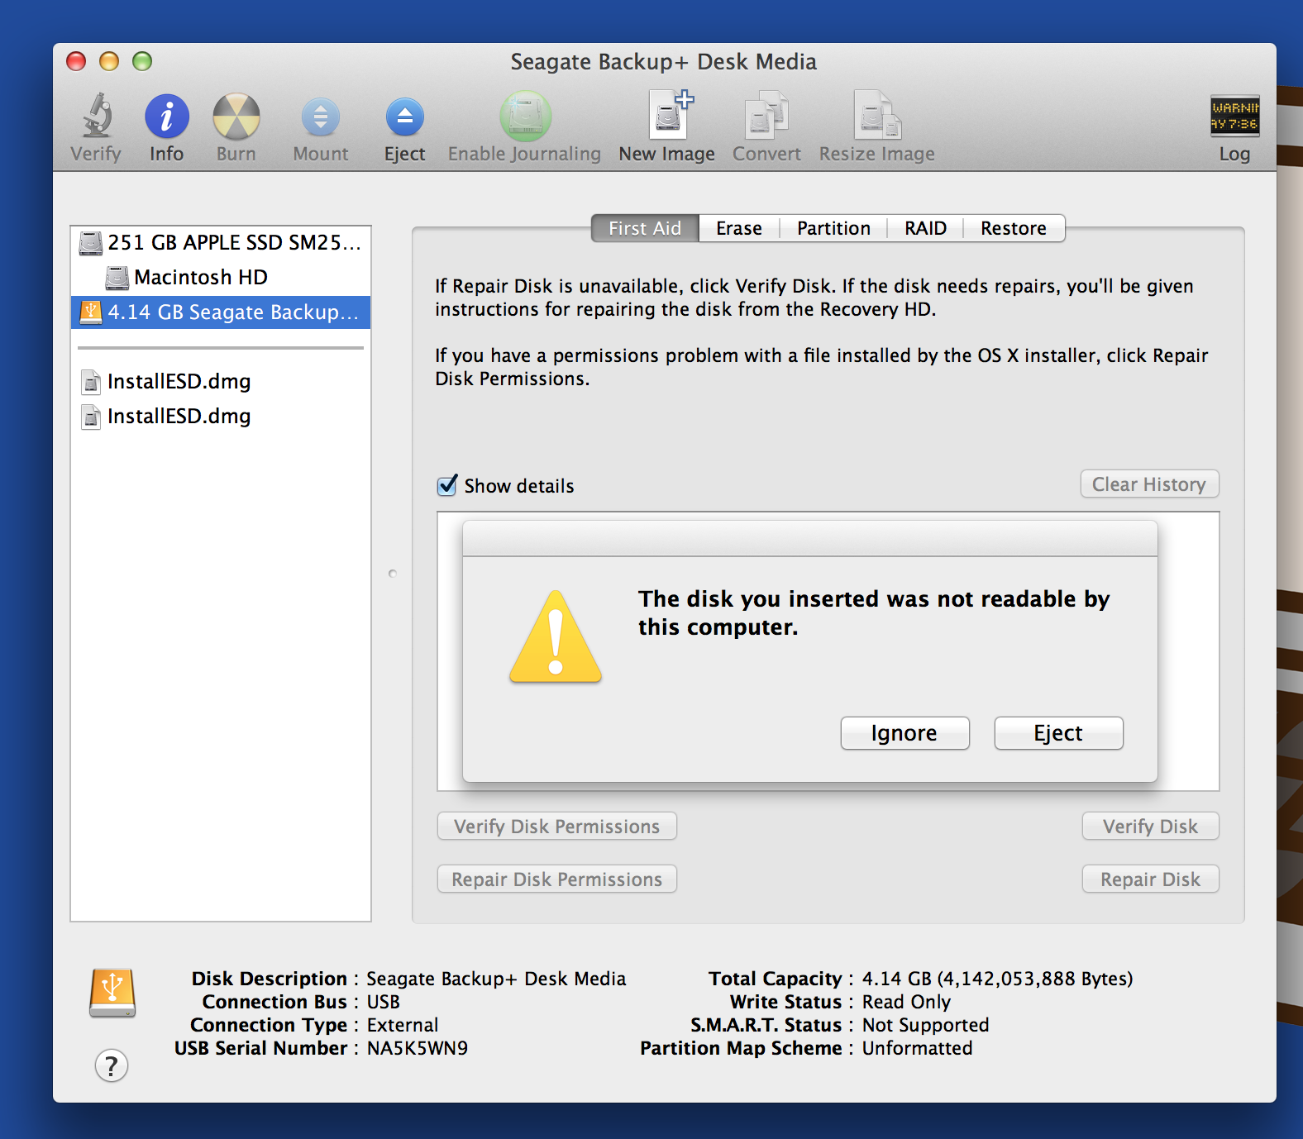The width and height of the screenshot is (1303, 1139).
Task: Toggle the Show details checkbox
Action: (x=447, y=485)
